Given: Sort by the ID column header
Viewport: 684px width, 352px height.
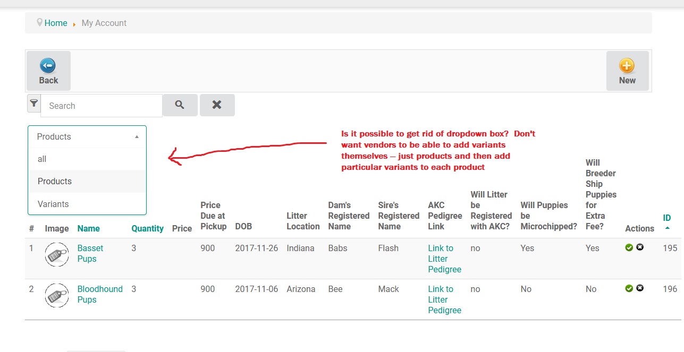Looking at the screenshot, I should pos(667,218).
